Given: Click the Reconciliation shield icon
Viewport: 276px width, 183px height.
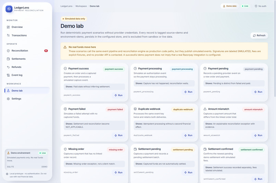Looking at the screenshot, I should point(8,51).
